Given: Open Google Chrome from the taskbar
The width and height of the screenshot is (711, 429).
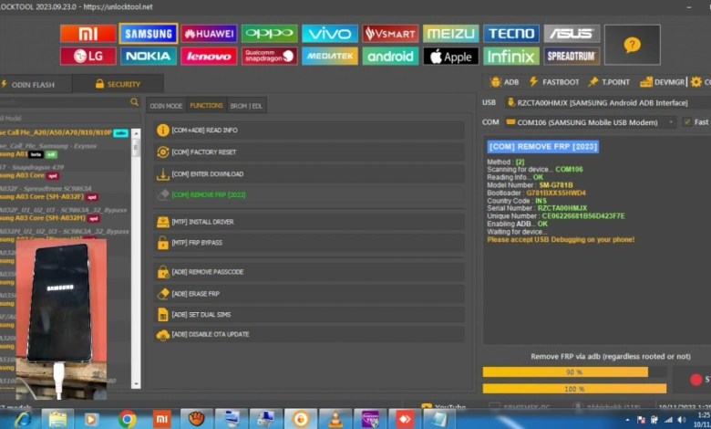Looking at the screenshot, I should tap(127, 418).
